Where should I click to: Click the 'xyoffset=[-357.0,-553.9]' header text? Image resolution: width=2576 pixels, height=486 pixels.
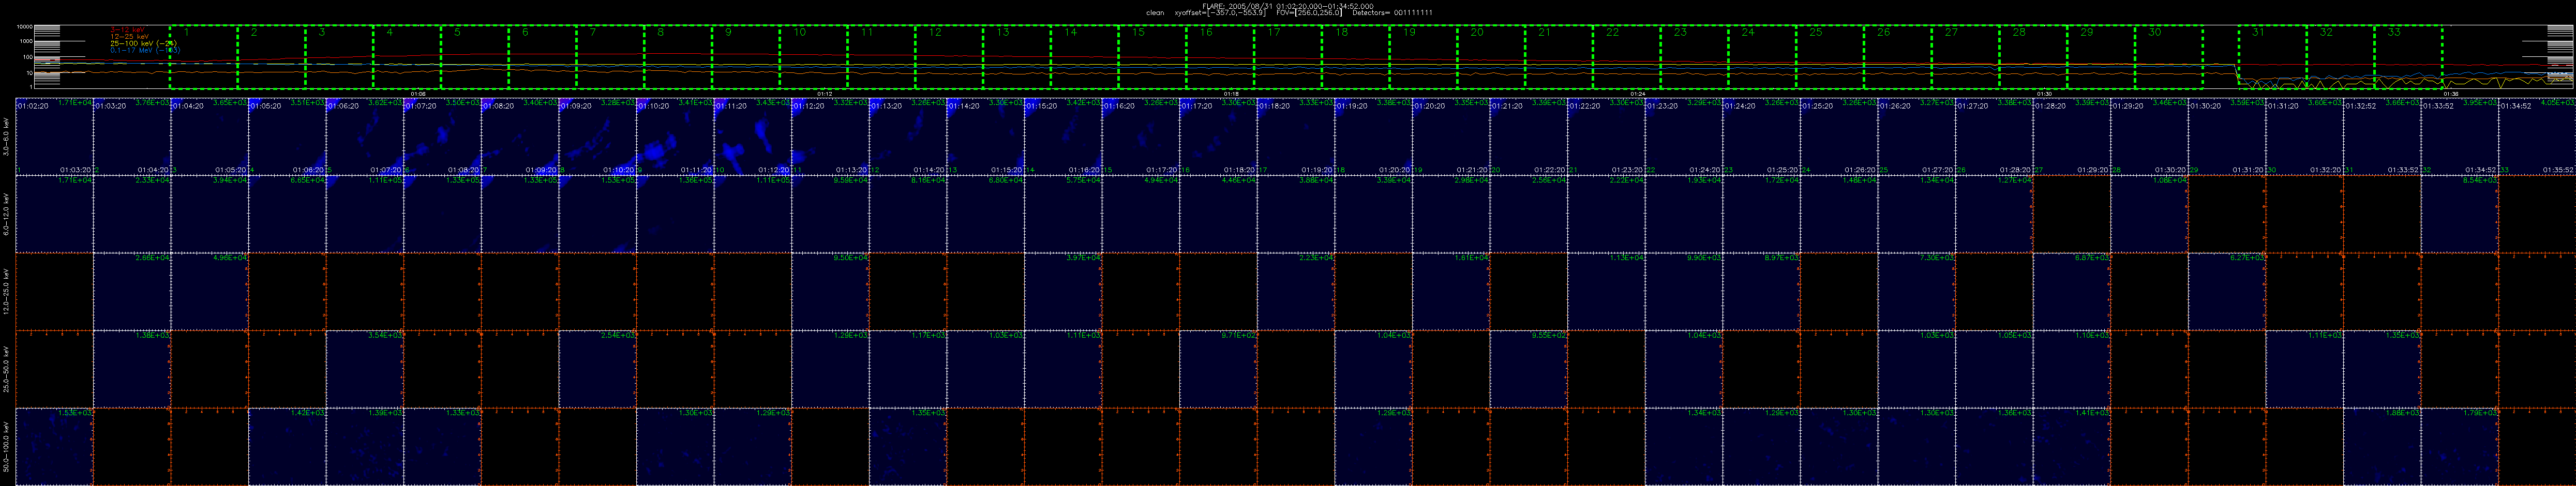coord(1220,12)
